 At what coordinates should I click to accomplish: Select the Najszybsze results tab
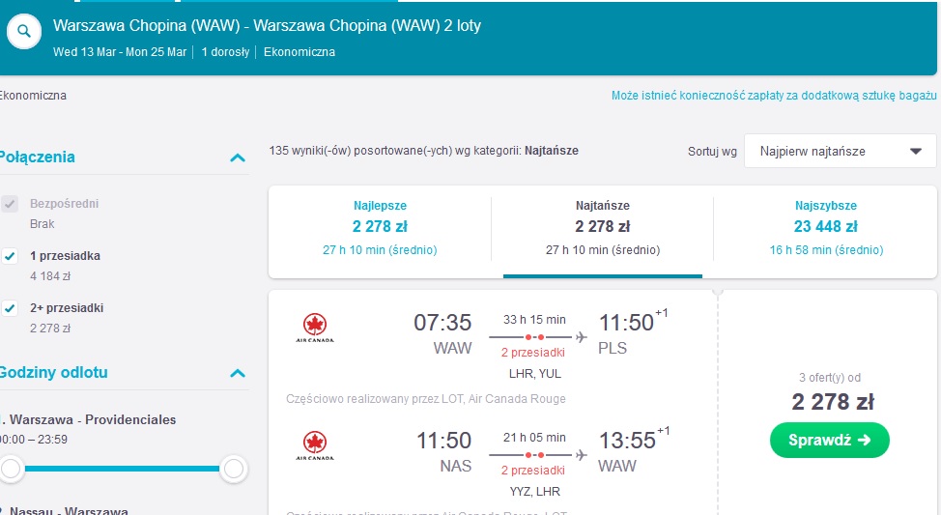[x=826, y=227]
